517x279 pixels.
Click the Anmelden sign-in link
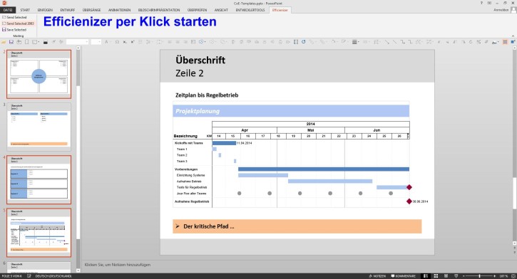tap(501, 10)
